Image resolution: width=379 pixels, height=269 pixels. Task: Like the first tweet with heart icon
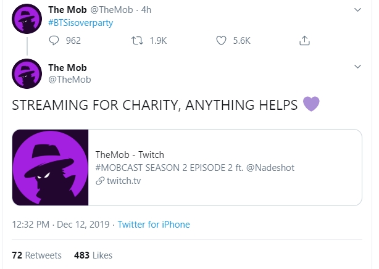(x=223, y=41)
